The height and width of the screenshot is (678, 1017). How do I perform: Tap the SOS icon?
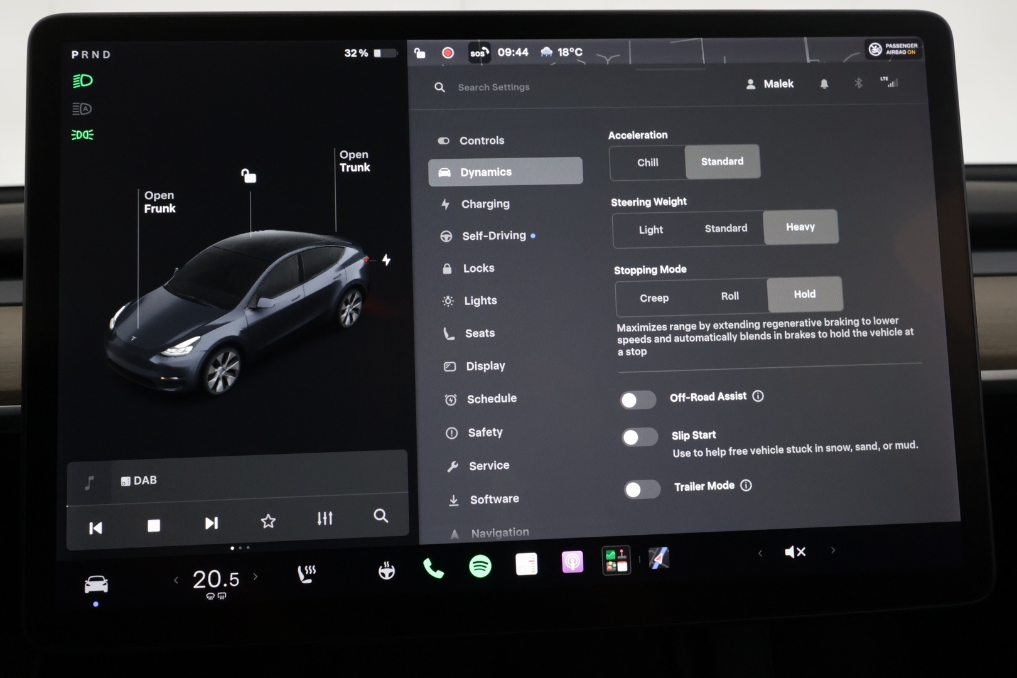click(478, 53)
